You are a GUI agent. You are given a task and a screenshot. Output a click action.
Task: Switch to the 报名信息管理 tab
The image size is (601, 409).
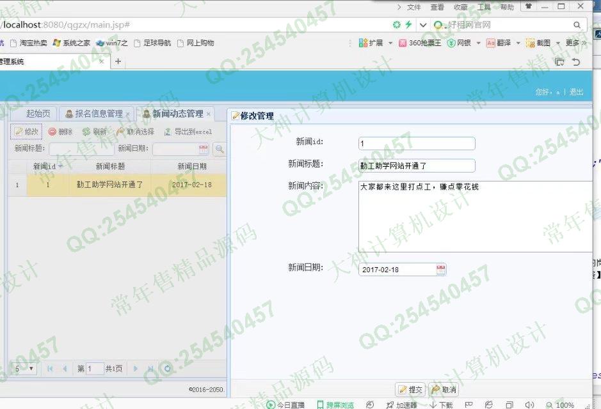click(99, 114)
